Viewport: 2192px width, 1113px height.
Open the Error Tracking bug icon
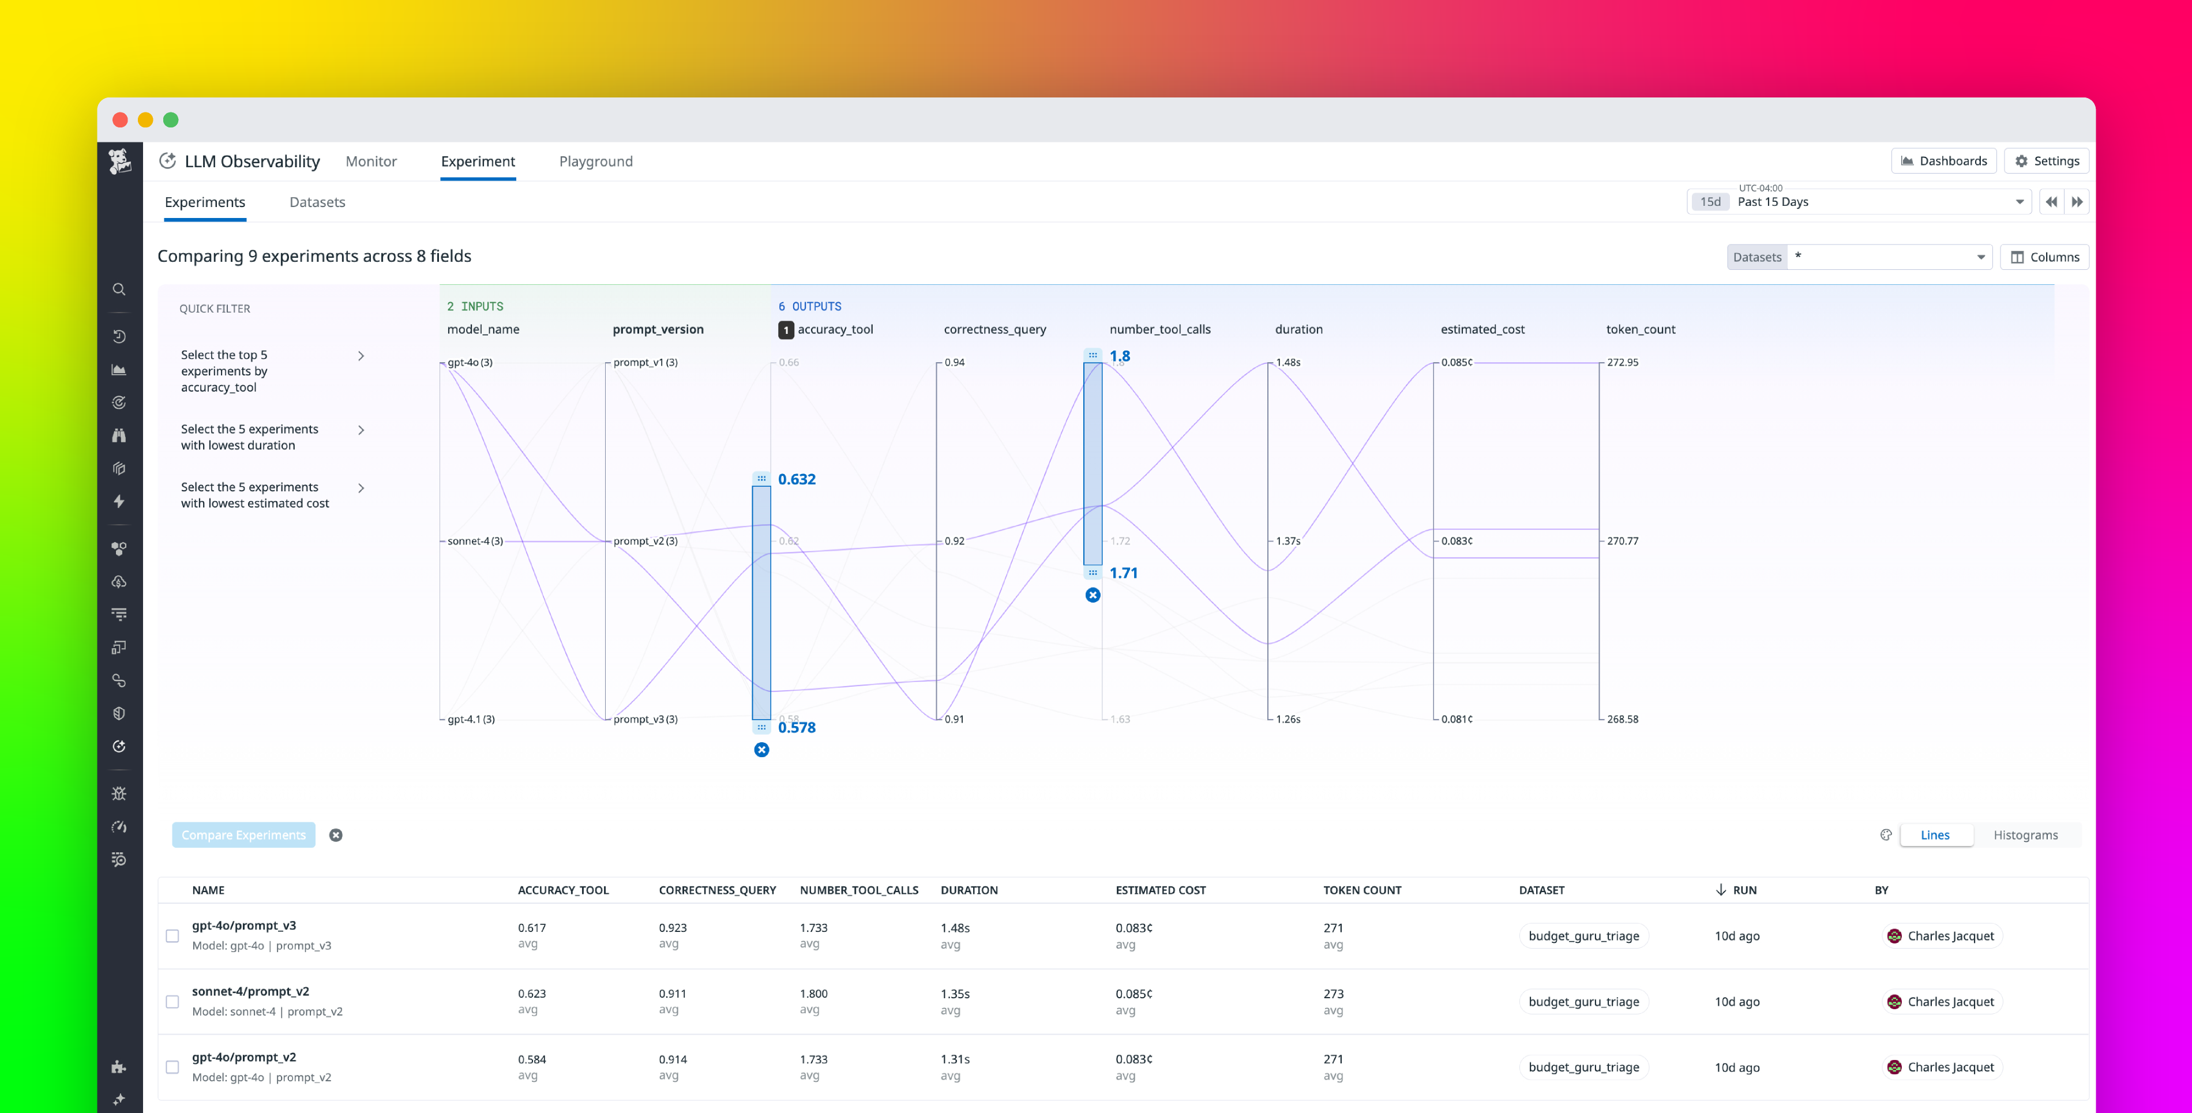119,793
